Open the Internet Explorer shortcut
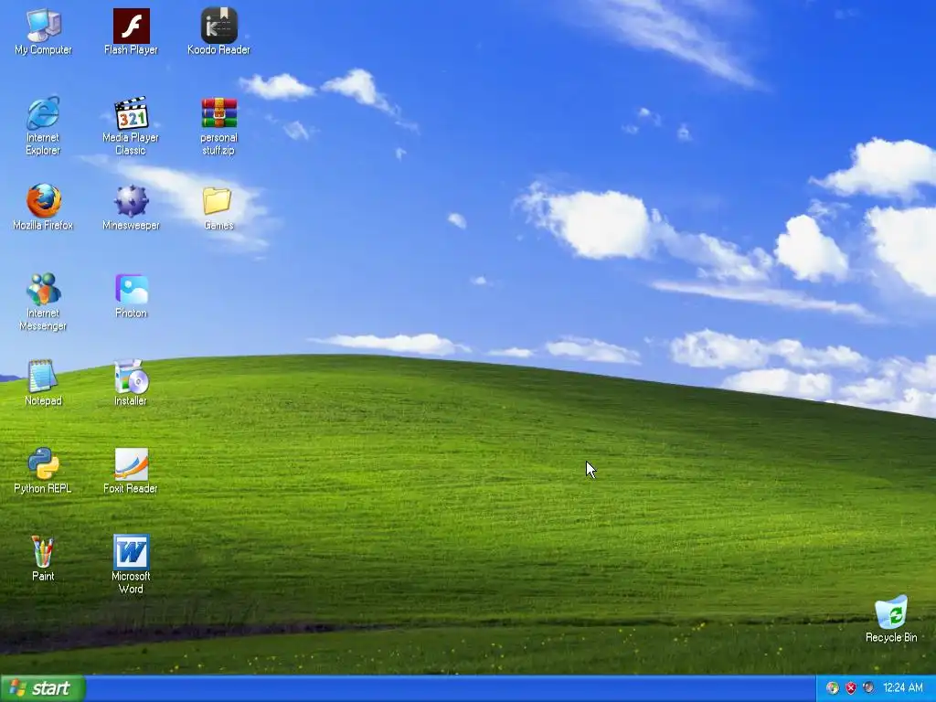 (x=44, y=126)
